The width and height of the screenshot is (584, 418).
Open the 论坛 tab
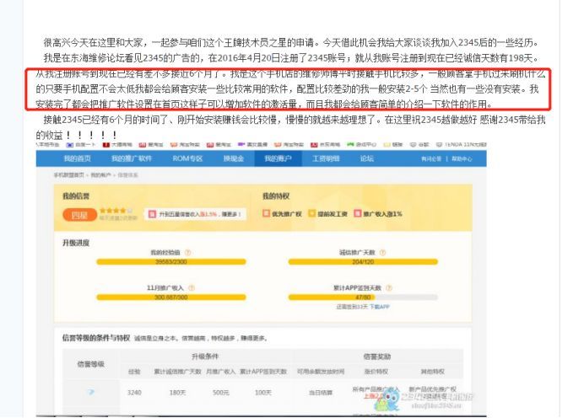367,158
